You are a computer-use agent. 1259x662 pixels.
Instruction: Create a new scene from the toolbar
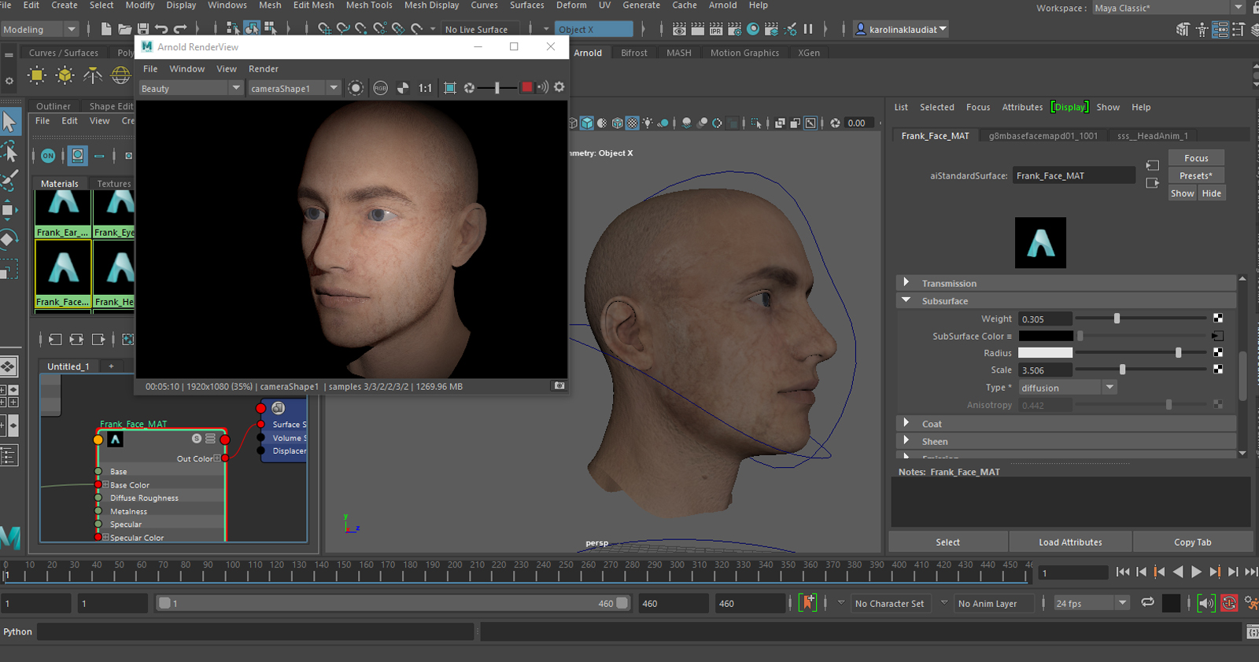106,29
